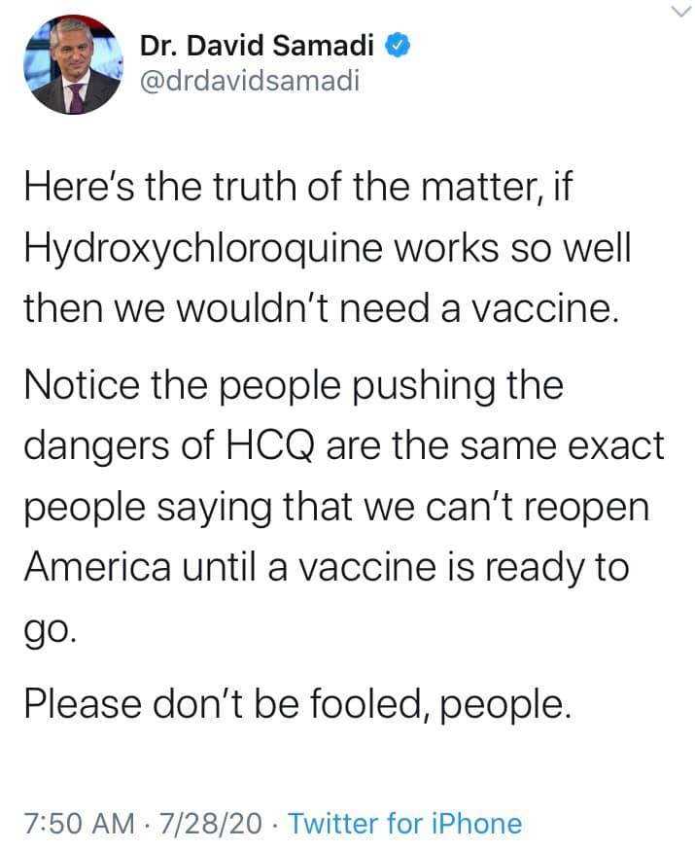This screenshot has width=695, height=850.
Task: Tap the phrase "are the same exact"
Action: [x=495, y=445]
